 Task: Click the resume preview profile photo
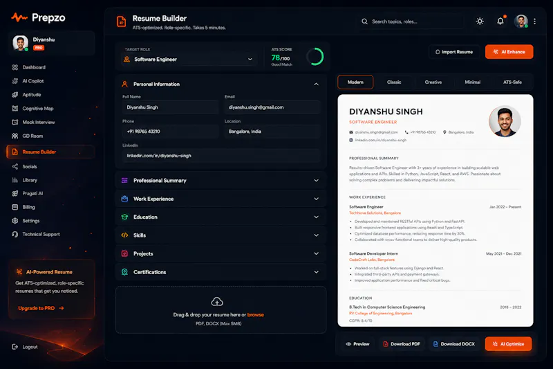(x=505, y=121)
